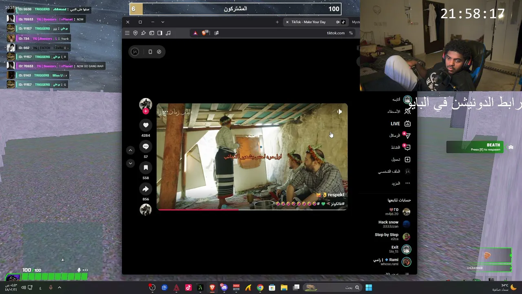The width and height of the screenshot is (522, 294).
Task: Open followed account Step by Step
Action: point(393,236)
